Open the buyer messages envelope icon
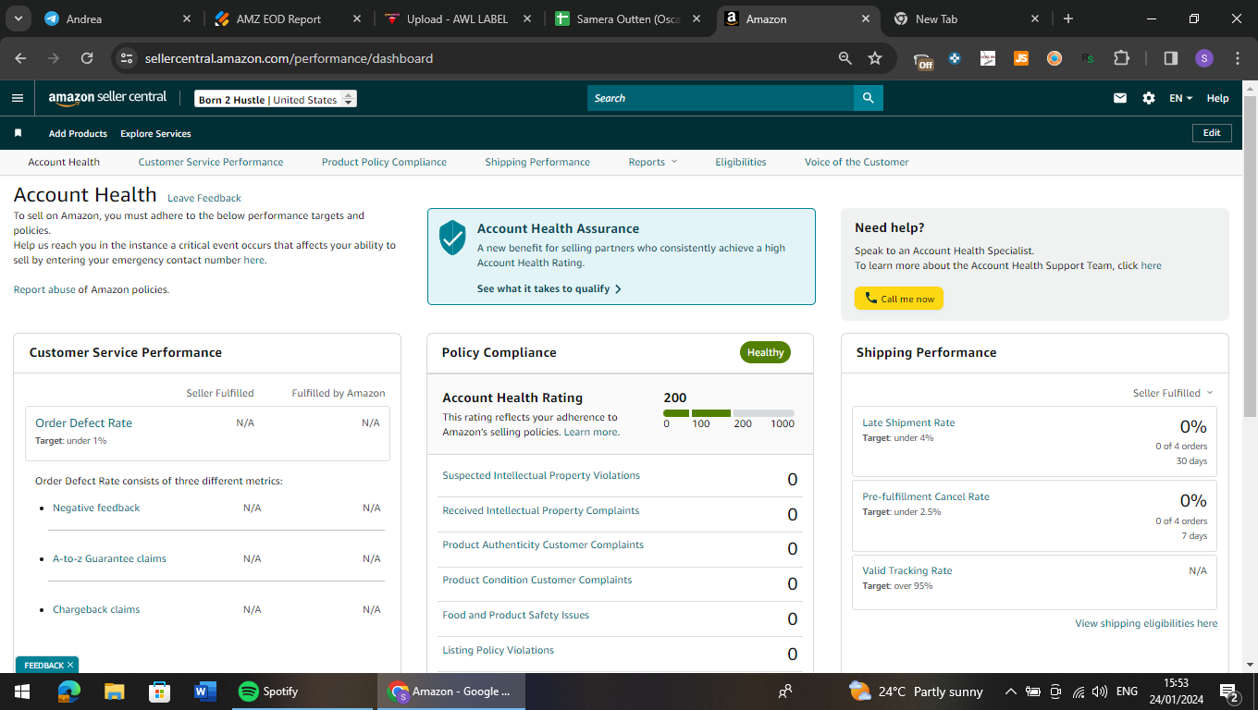The height and width of the screenshot is (710, 1258). 1120,98
